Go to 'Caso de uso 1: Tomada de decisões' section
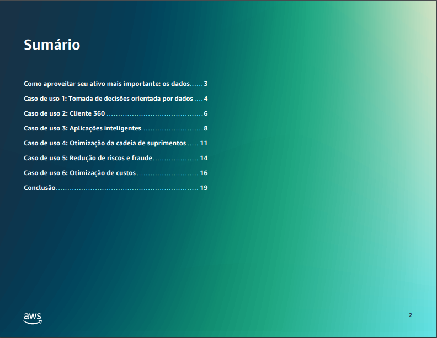Image resolution: width=437 pixels, height=338 pixels. click(108, 99)
